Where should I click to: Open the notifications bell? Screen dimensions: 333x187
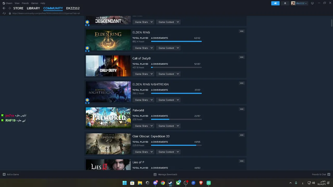pos(285,3)
